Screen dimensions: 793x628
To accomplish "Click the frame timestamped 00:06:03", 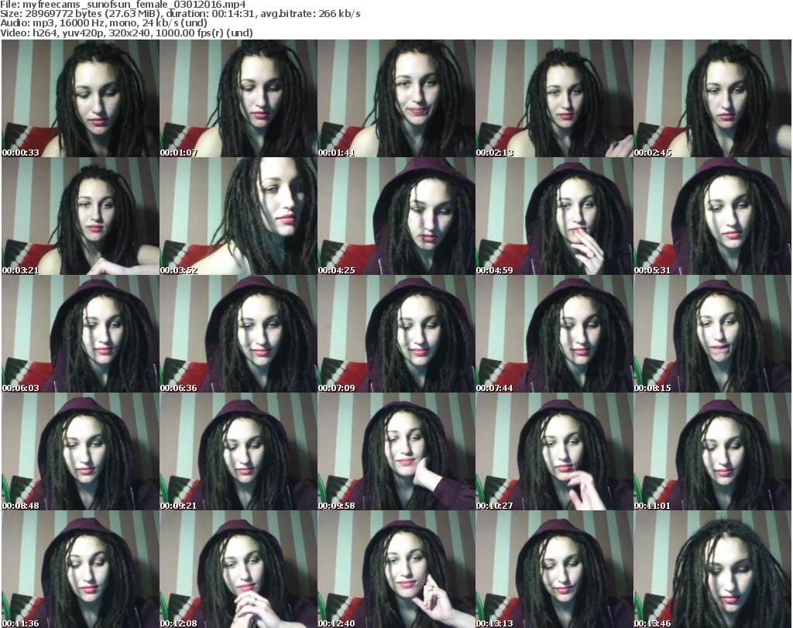I will point(81,335).
